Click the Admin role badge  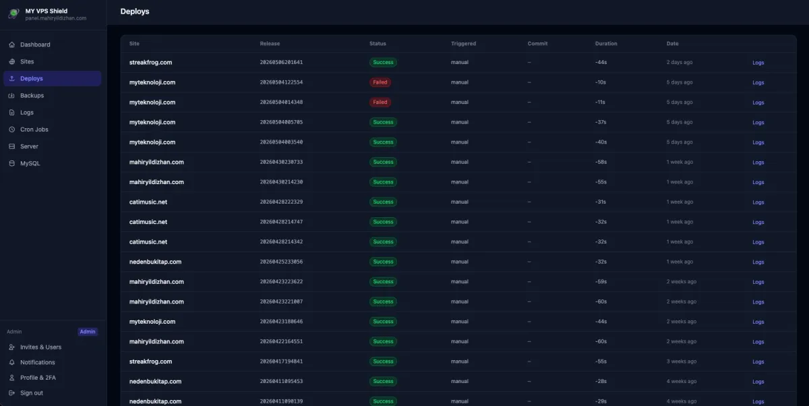[88, 332]
